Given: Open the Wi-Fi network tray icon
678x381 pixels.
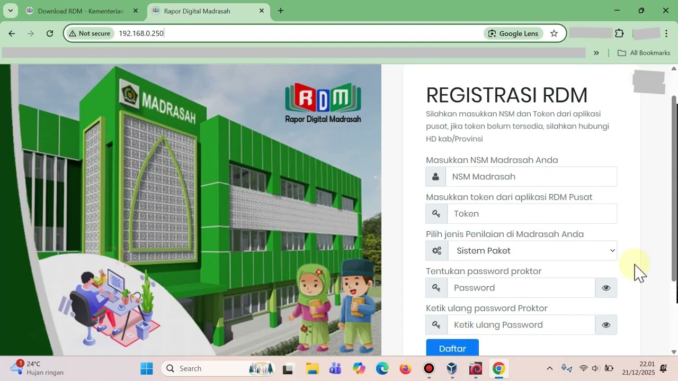Looking at the screenshot, I should (x=583, y=368).
